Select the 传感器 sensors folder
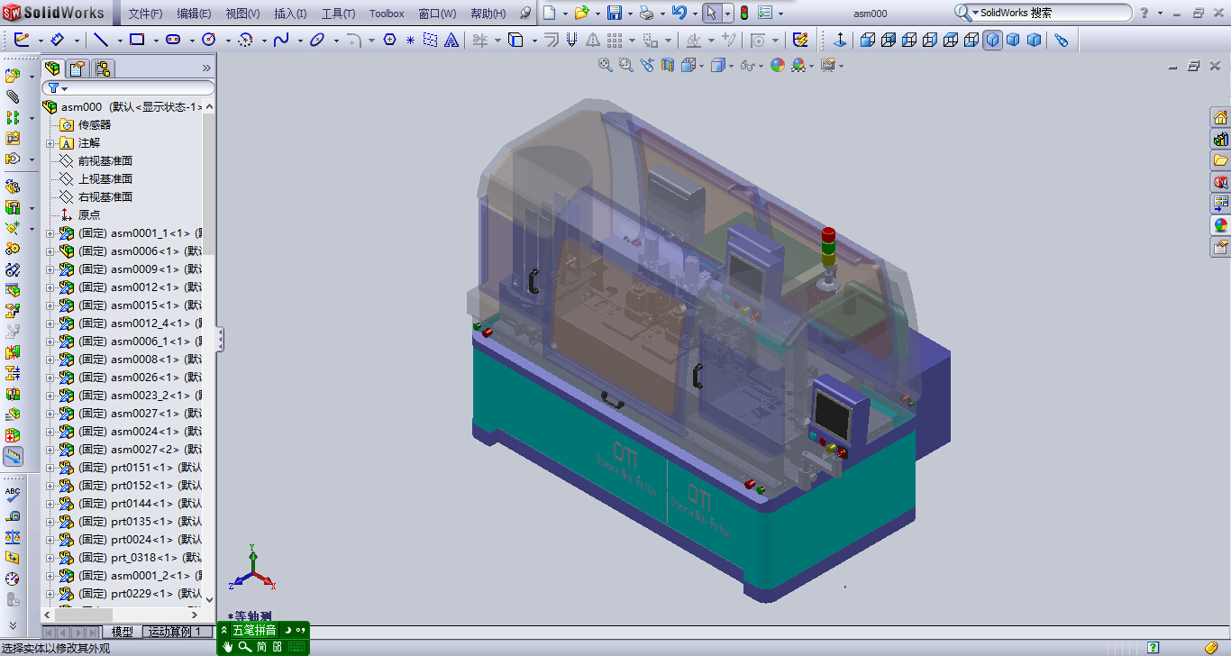 click(95, 125)
